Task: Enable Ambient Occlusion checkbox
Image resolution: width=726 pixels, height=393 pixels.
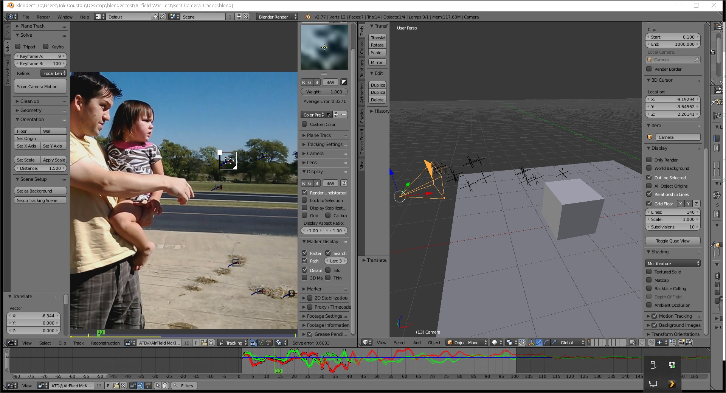Action: point(649,305)
